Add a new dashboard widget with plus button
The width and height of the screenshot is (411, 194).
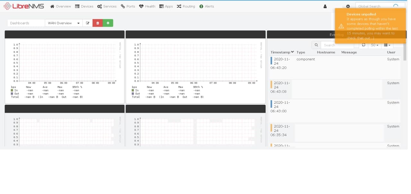click(108, 23)
